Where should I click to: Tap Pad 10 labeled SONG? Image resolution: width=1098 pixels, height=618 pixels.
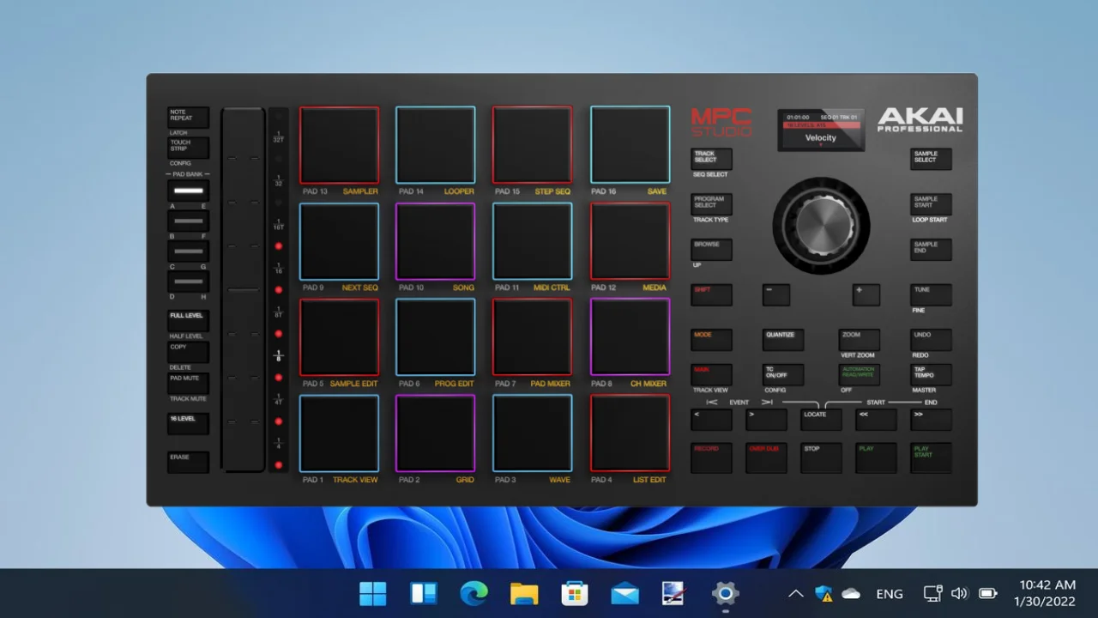coord(436,241)
